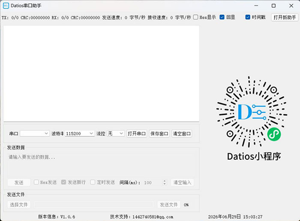
Task: Click inside the receive display area
Action: [102, 73]
